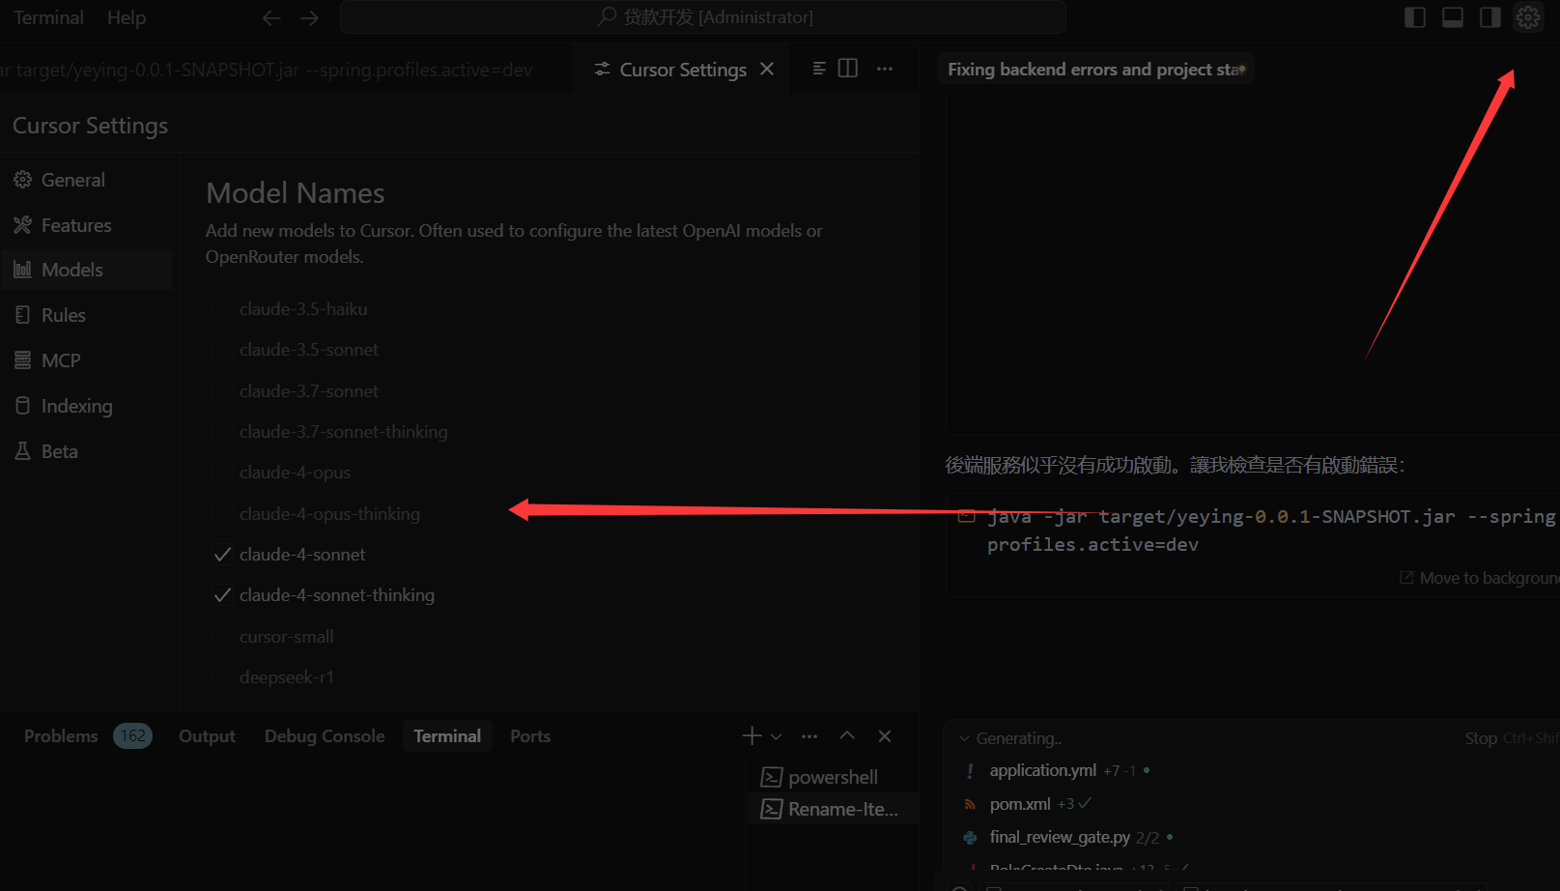
Task: Split the editor with the split icon
Action: (848, 69)
